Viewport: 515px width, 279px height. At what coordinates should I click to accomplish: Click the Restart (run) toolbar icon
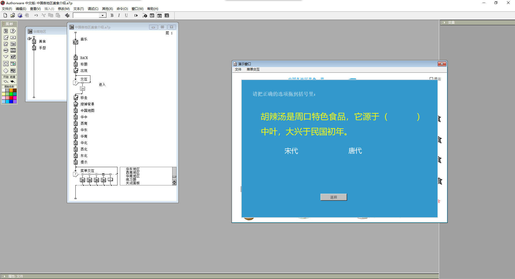pyautogui.click(x=136, y=16)
